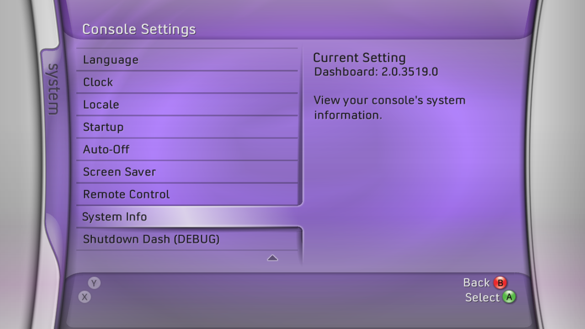Screen dimensions: 585x329
Task: Open the Auto-Off setting
Action: tap(187, 149)
